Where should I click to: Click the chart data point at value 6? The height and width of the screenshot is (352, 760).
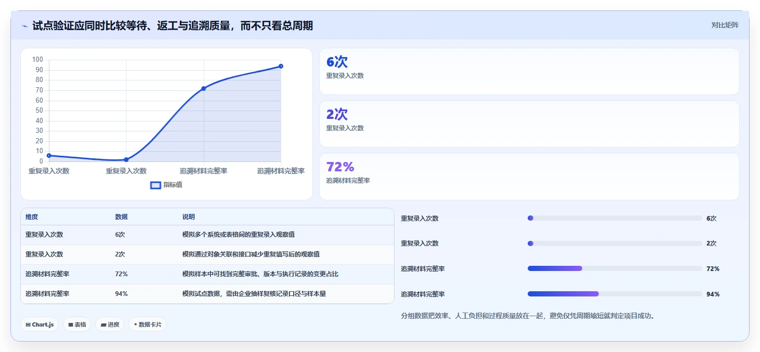(49, 155)
